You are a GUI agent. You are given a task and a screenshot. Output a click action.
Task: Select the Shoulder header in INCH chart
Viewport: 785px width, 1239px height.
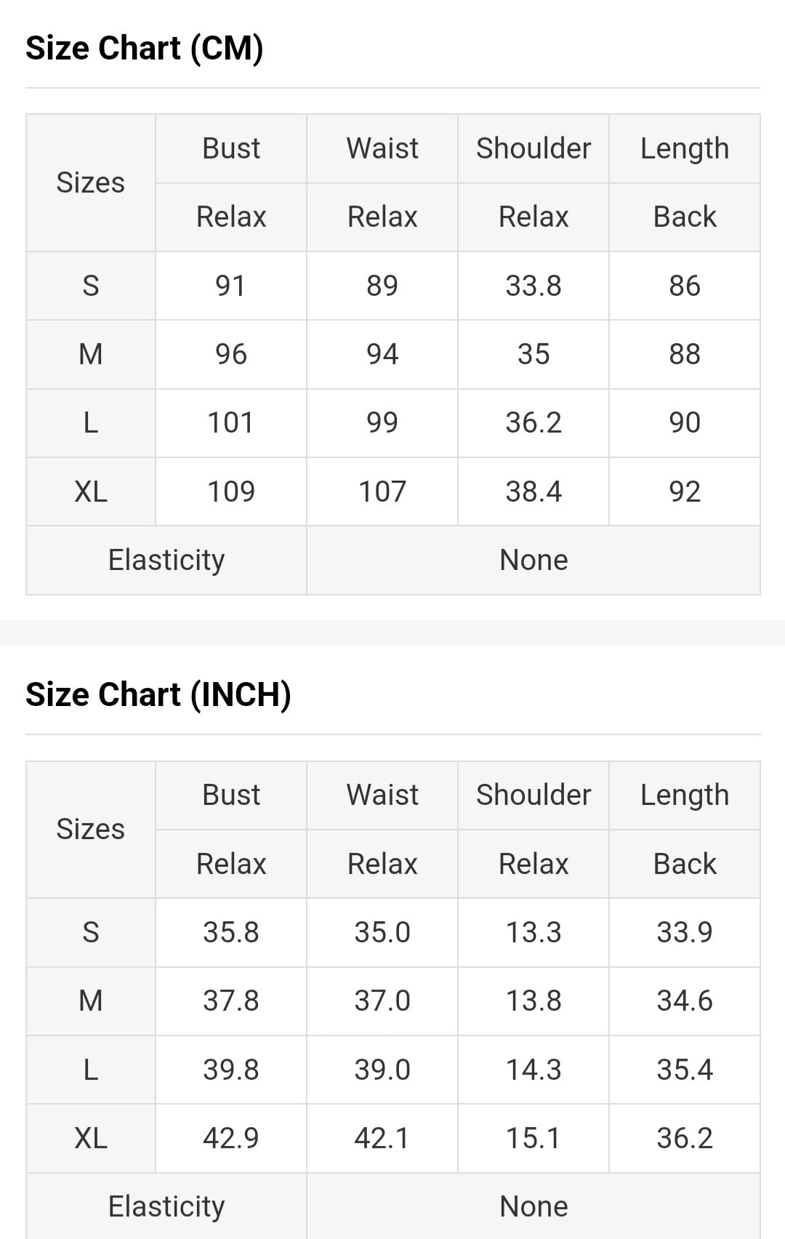click(x=534, y=795)
